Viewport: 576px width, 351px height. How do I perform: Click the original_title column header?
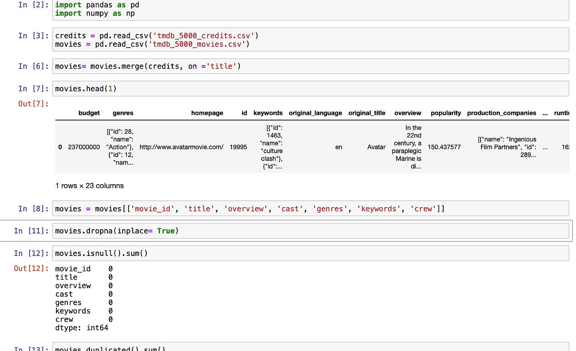coord(367,113)
